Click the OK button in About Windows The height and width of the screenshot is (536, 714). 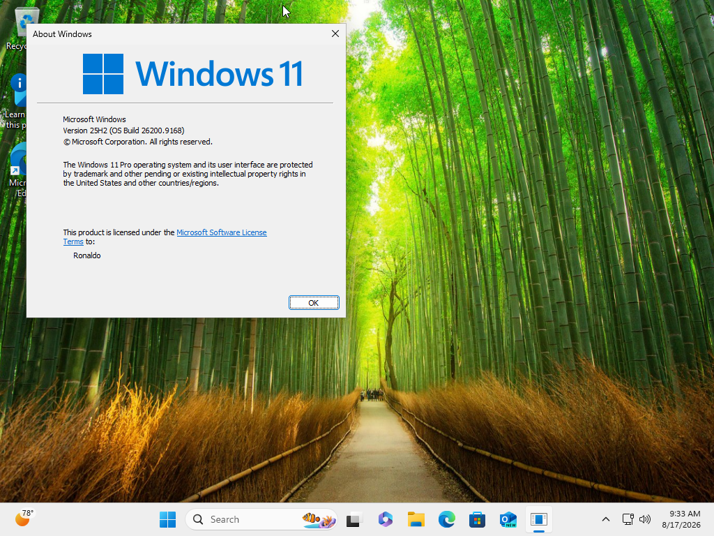coord(314,303)
